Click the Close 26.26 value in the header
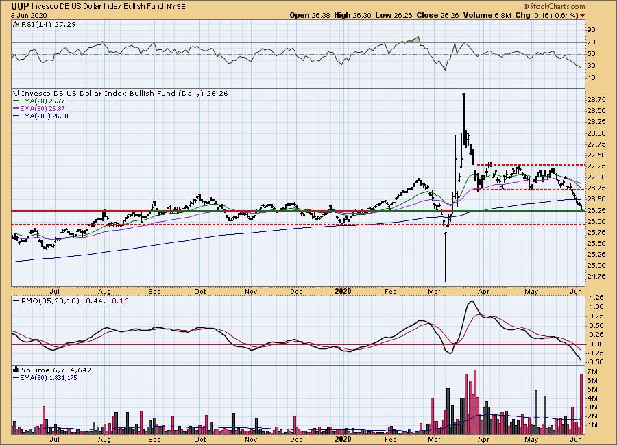Viewport: 617px width, 445px height. 438,15
